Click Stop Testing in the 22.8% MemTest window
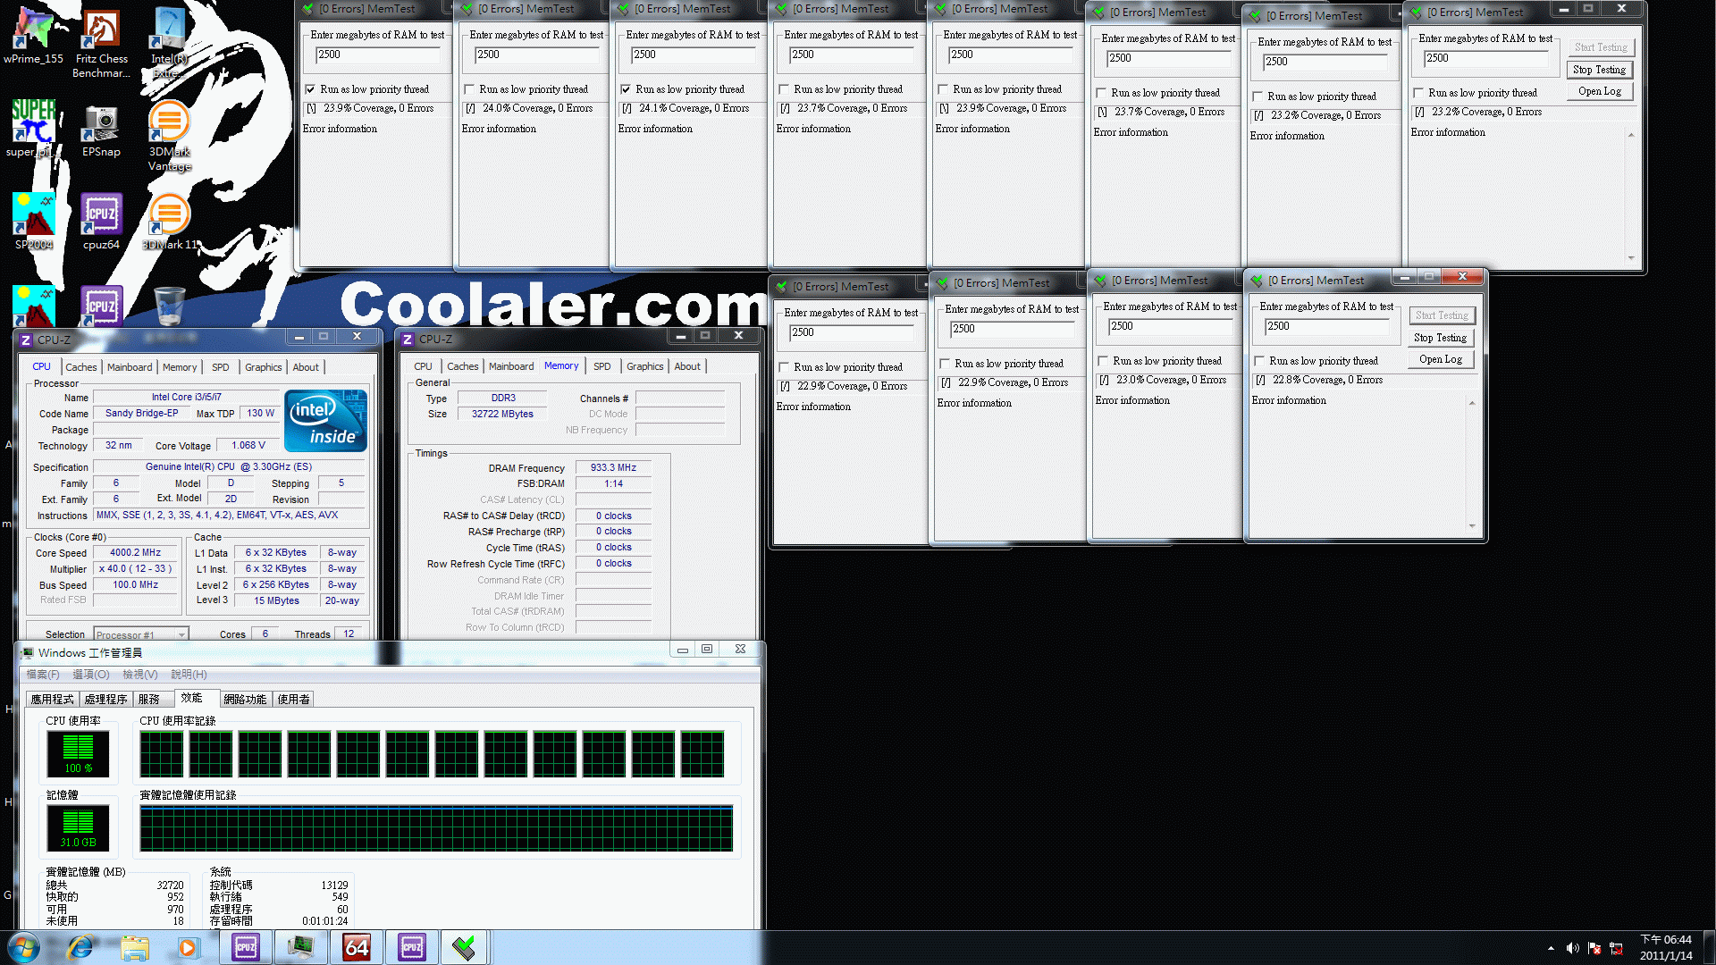Viewport: 1716px width, 965px height. point(1441,338)
